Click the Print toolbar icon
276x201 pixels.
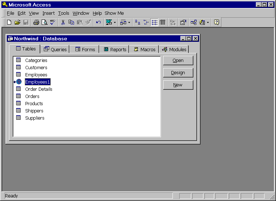[x=36, y=22]
